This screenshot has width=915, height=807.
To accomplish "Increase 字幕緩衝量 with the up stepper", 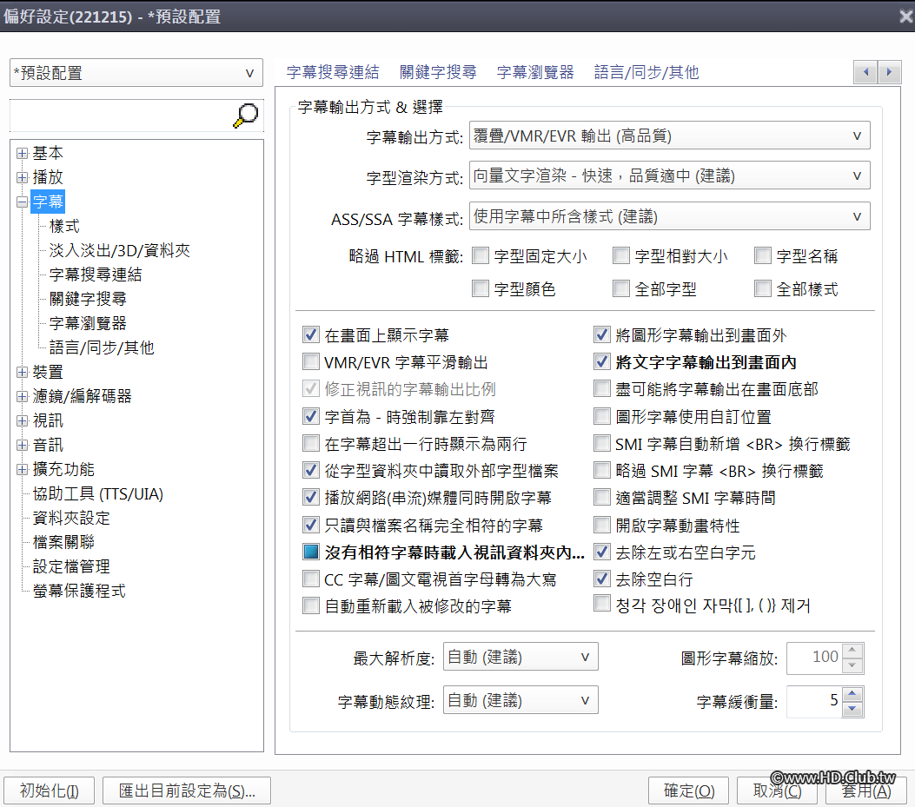I will [x=854, y=695].
